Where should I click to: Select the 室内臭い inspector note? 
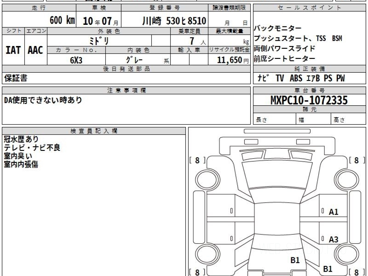coord(18,156)
